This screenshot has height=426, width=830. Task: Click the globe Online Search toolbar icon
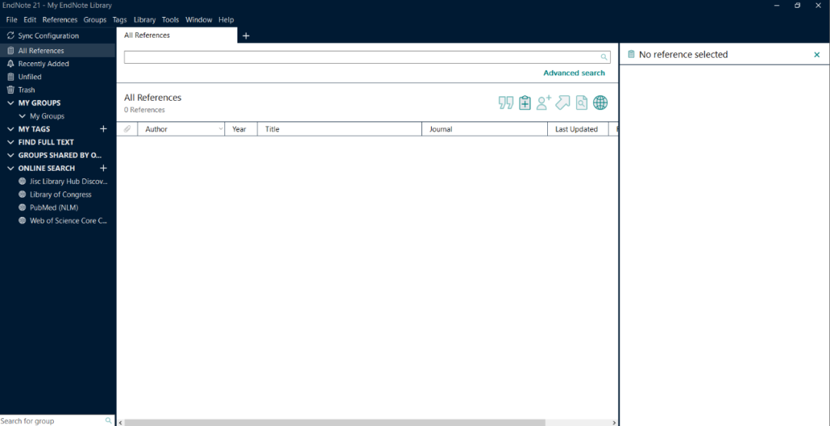click(x=600, y=103)
